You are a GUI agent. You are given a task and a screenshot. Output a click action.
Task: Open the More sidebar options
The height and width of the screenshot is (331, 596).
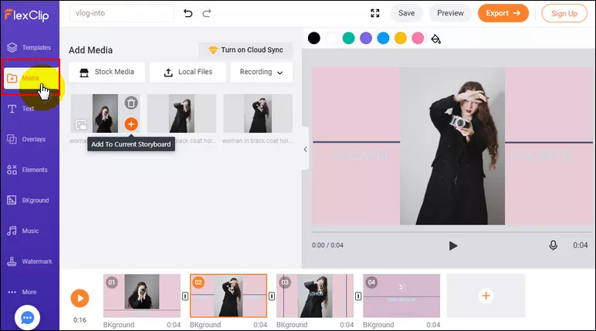(22, 292)
